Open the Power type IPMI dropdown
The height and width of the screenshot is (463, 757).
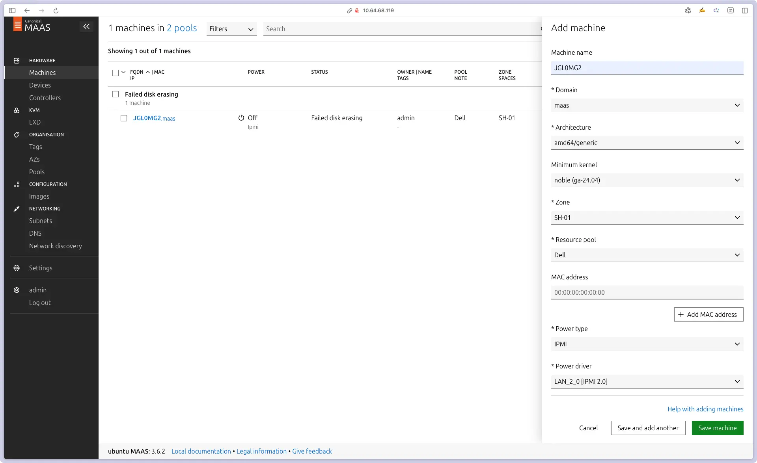(647, 344)
